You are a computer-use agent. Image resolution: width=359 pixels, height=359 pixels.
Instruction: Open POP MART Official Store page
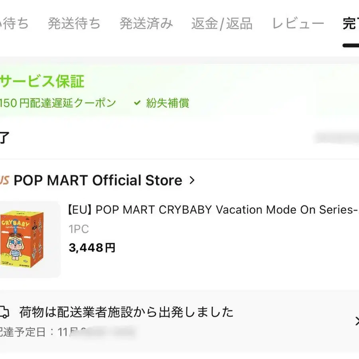point(98,180)
